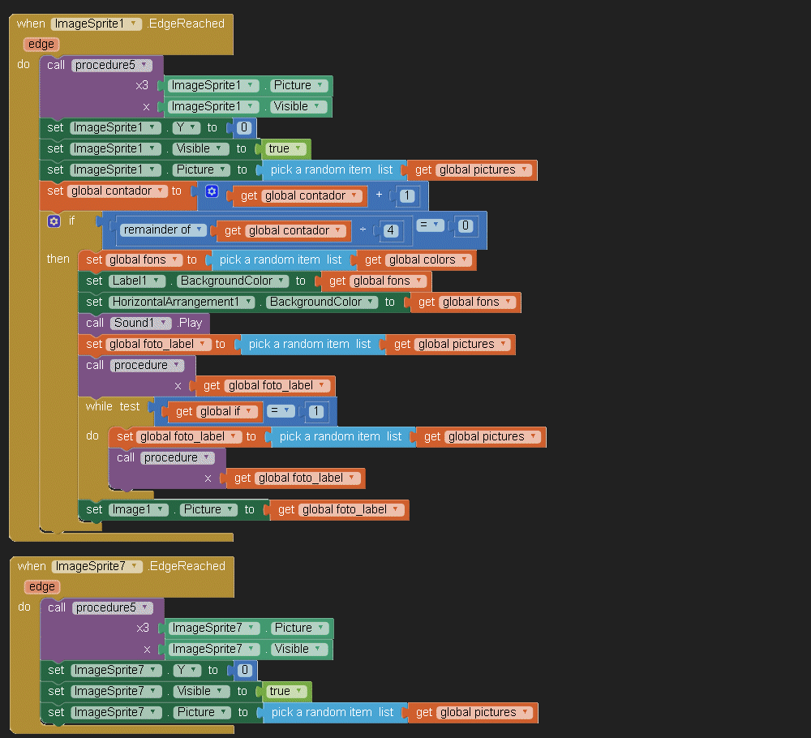Click the number 0 in ImageSprite1 Y setter
Image resolution: width=811 pixels, height=738 pixels.
point(243,128)
